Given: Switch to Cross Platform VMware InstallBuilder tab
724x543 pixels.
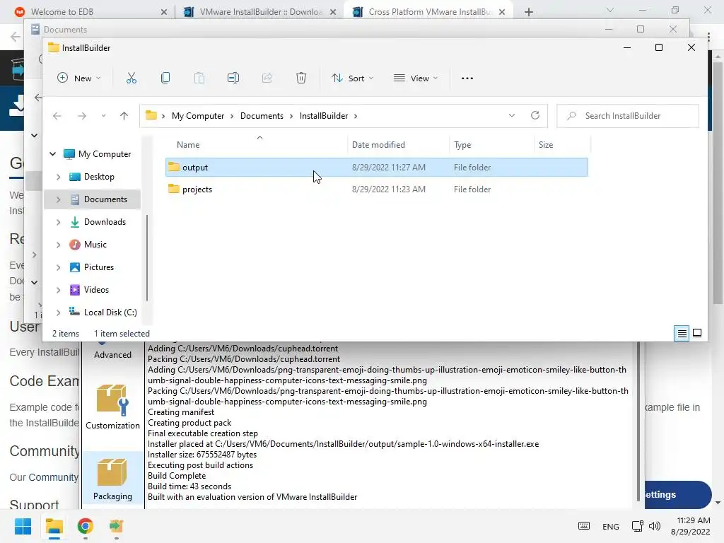Looking at the screenshot, I should pyautogui.click(x=428, y=12).
